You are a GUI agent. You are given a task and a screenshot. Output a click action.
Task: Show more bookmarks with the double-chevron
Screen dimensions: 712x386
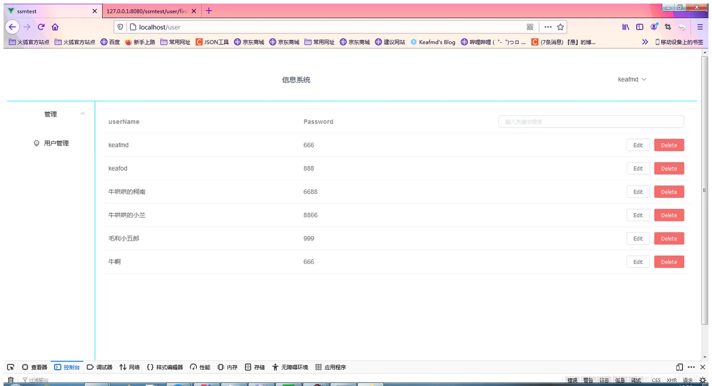[645, 42]
